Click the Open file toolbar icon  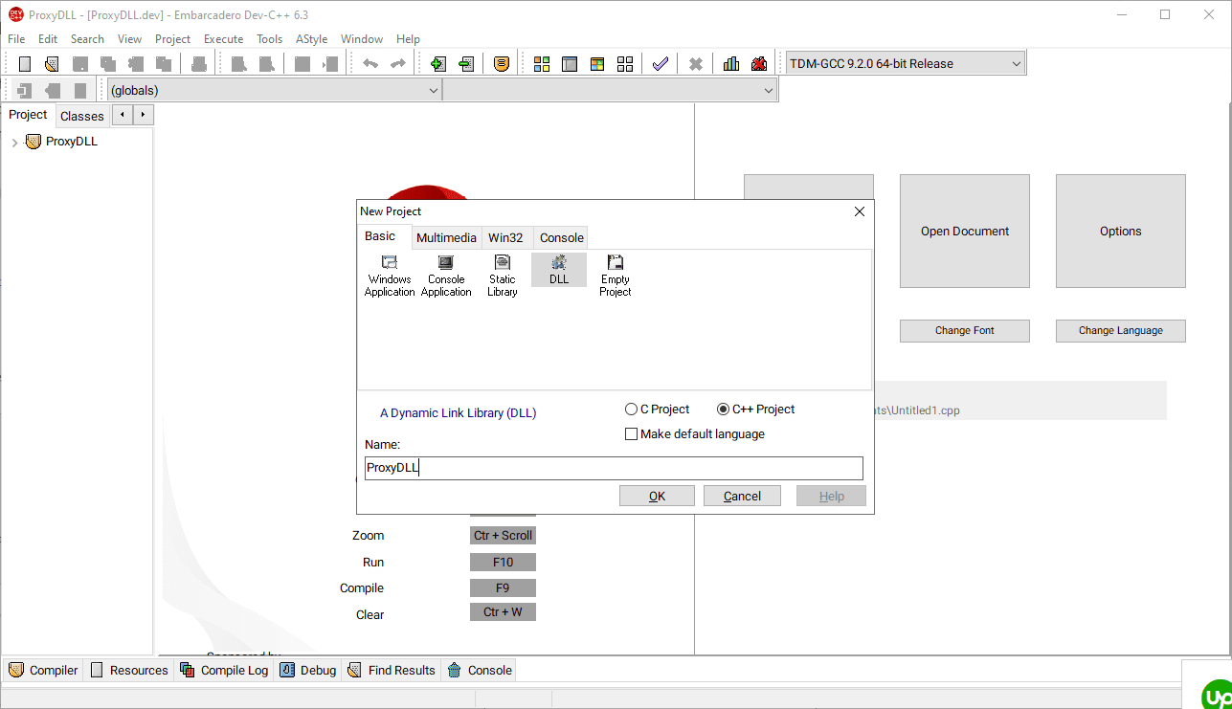coord(53,64)
